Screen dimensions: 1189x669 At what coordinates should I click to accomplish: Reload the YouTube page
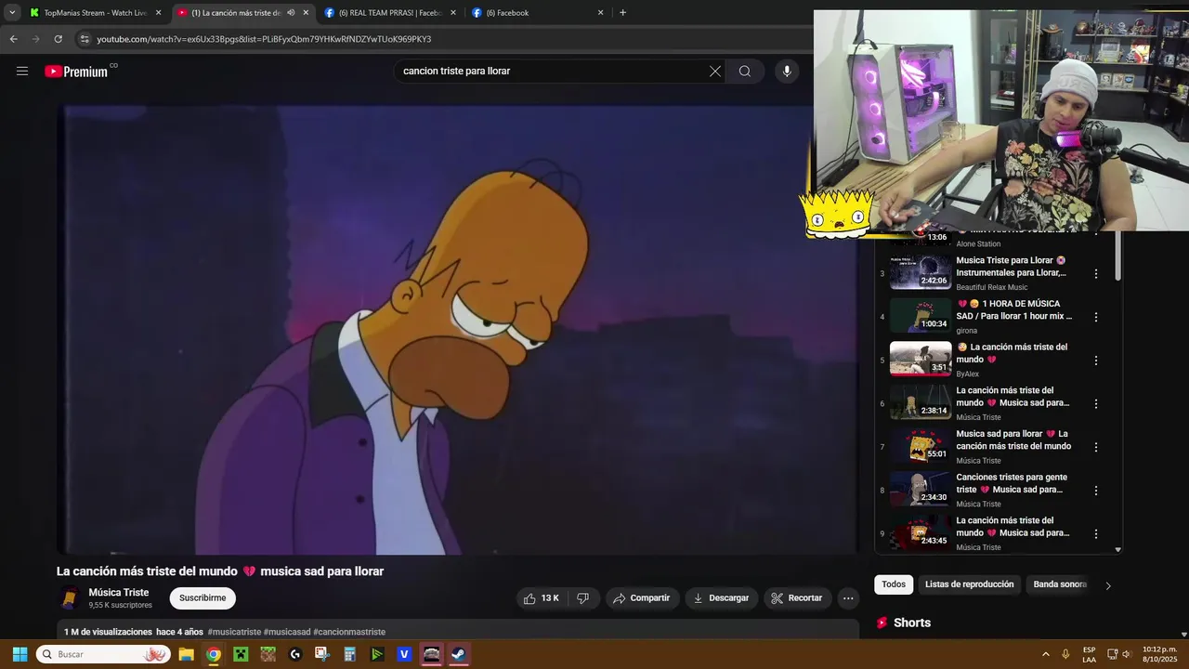pyautogui.click(x=58, y=39)
